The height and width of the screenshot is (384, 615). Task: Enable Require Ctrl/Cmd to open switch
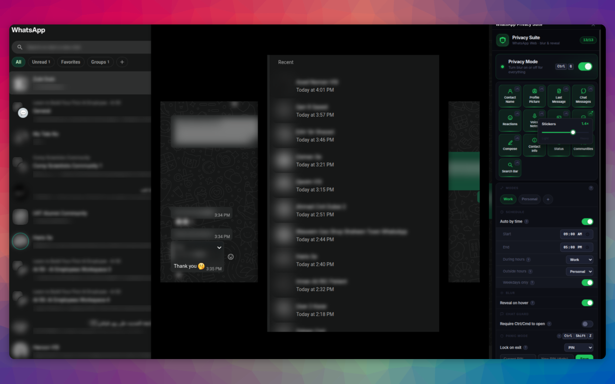click(588, 324)
